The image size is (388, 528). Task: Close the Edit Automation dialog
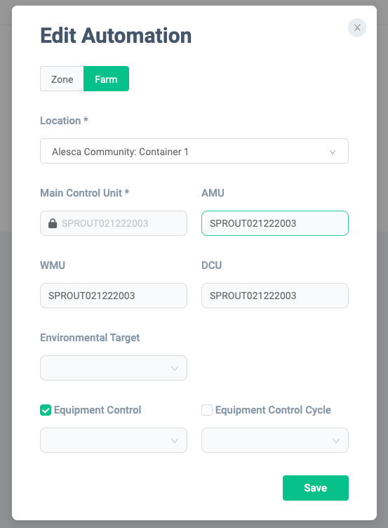pyautogui.click(x=357, y=27)
